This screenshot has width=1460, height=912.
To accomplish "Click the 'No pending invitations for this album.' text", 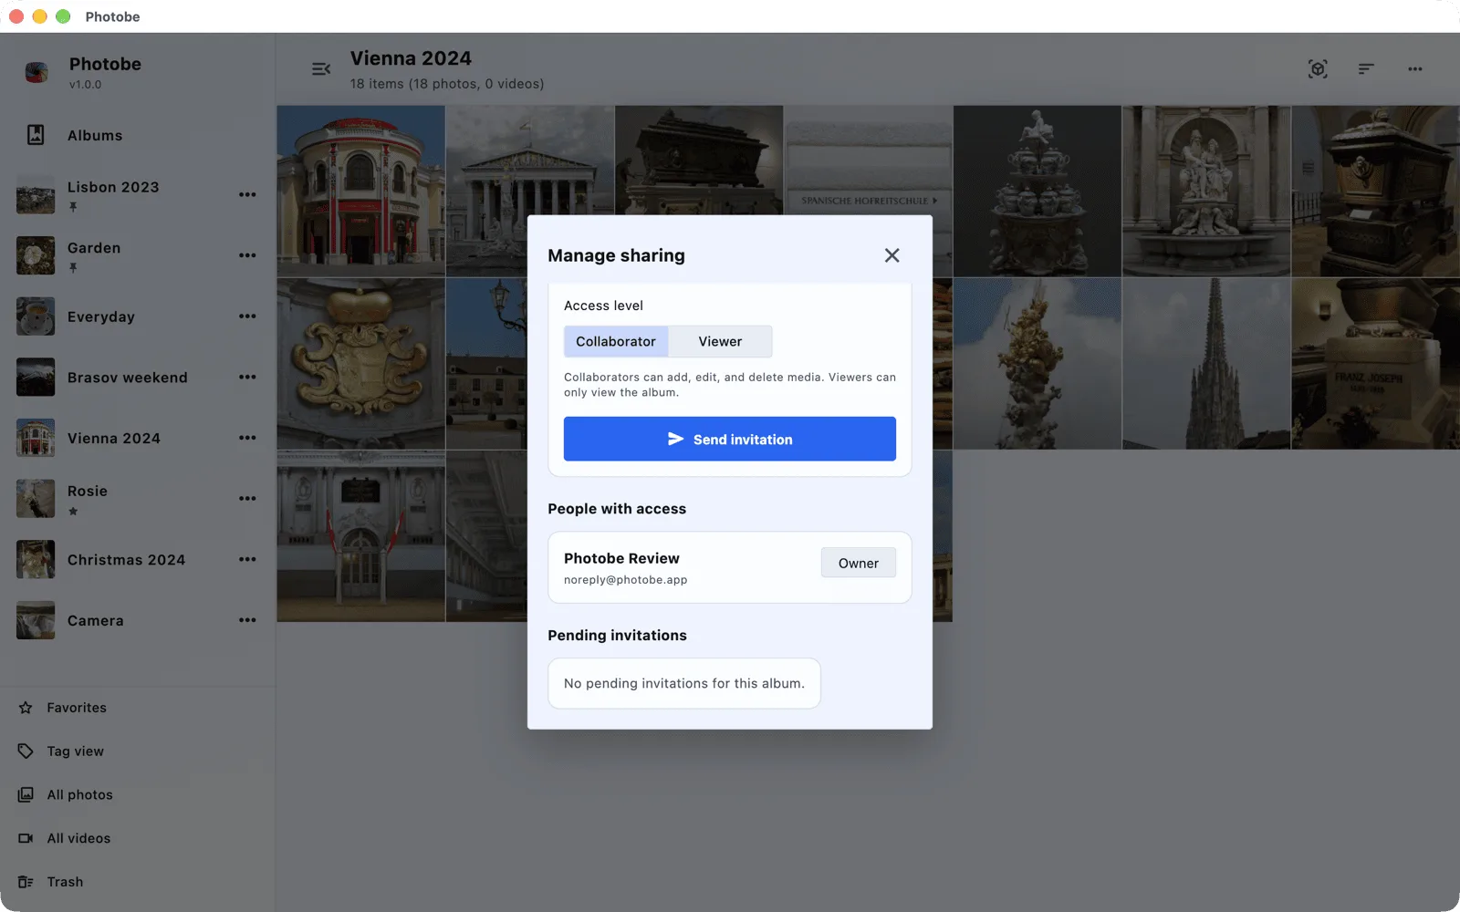I will (684, 683).
